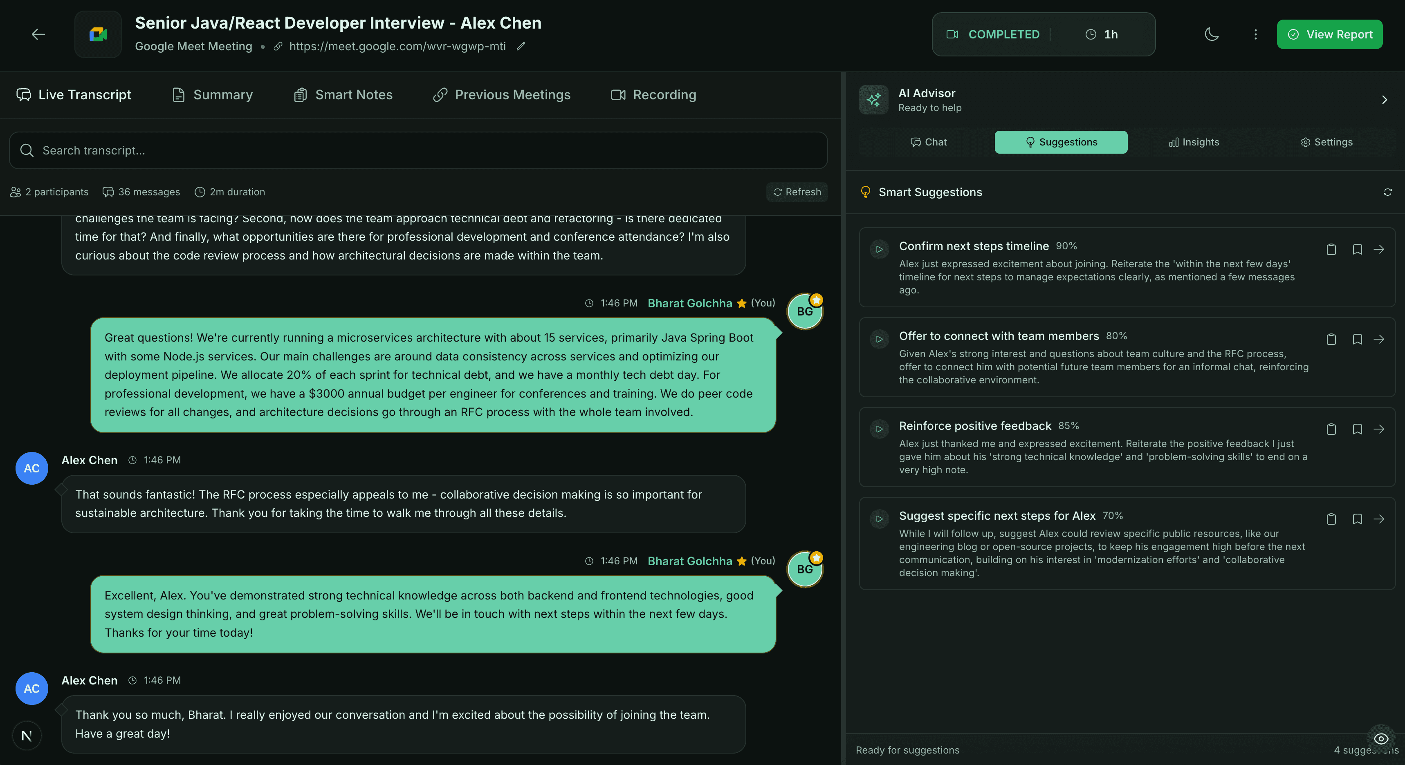Viewport: 1405px width, 765px height.
Task: Copy the Suggest specific next steps suggestion
Action: (x=1331, y=519)
